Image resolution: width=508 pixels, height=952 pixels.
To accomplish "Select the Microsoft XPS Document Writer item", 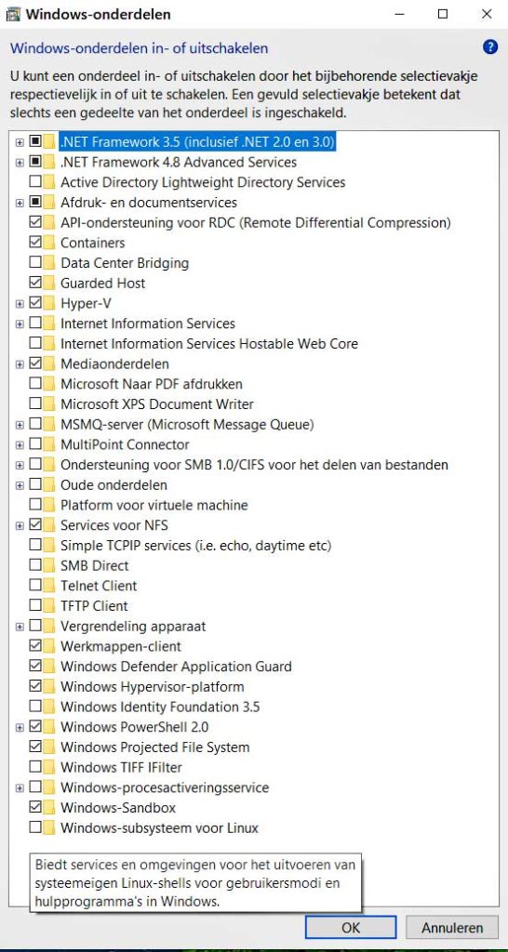I will (x=157, y=404).
